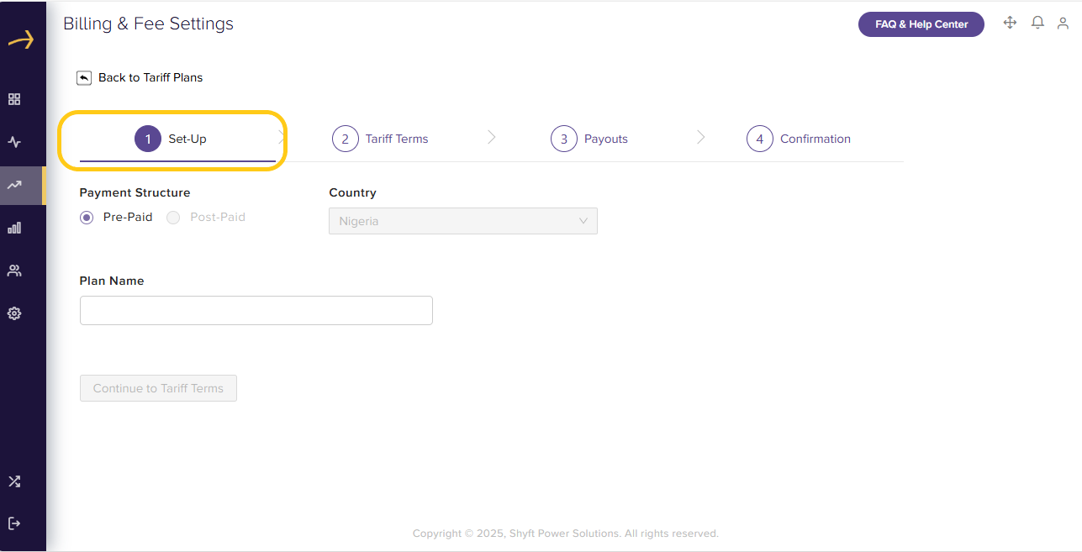The image size is (1082, 552).
Task: Click Back to Tariff Plans link
Action: 150,77
